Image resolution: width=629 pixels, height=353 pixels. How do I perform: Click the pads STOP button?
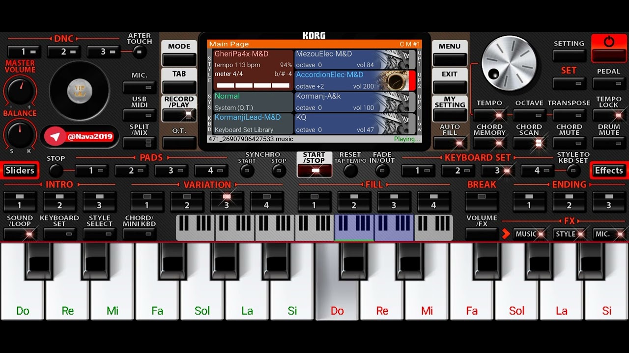[x=56, y=171]
